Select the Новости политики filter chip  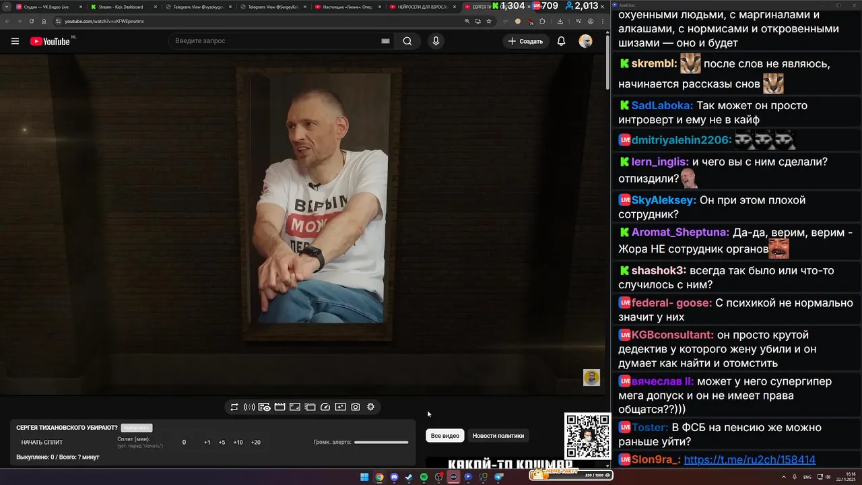pos(498,436)
